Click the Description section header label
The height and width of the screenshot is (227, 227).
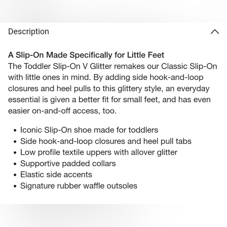coord(29,32)
